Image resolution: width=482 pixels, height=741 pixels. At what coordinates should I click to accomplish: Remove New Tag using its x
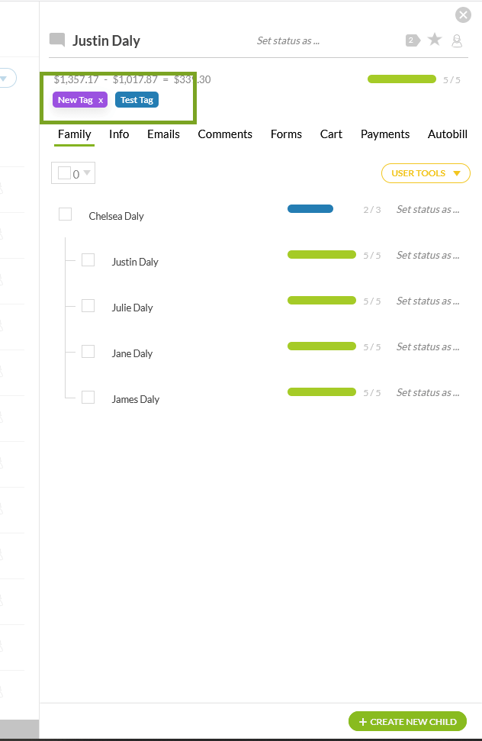point(101,100)
